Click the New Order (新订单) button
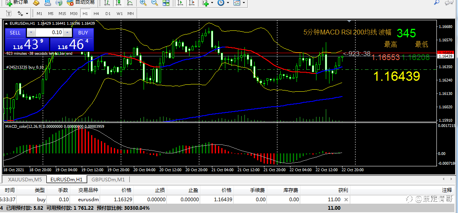Viewport: 458px width, 213px height. 17,2
